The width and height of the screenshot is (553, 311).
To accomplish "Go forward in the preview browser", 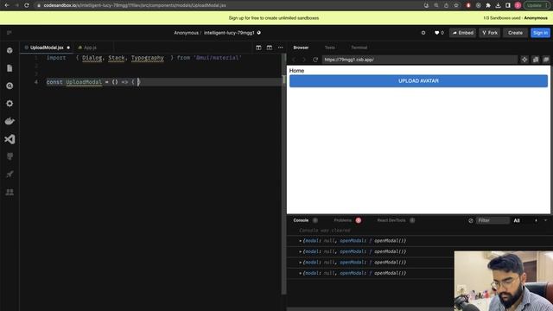I will coord(304,60).
